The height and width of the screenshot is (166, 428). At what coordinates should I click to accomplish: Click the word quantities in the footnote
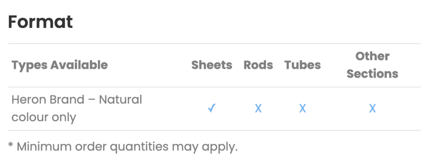[x=139, y=147]
